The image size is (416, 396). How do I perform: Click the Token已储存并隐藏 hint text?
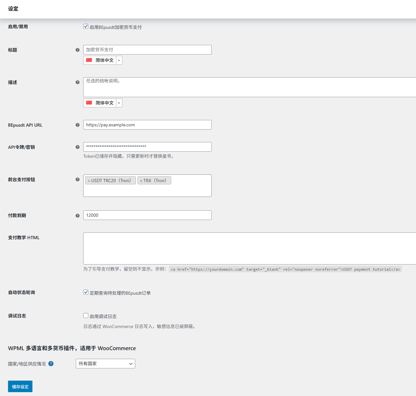click(129, 156)
